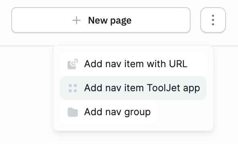Open the three-dot more options menu
The height and width of the screenshot is (144, 238).
point(213,20)
